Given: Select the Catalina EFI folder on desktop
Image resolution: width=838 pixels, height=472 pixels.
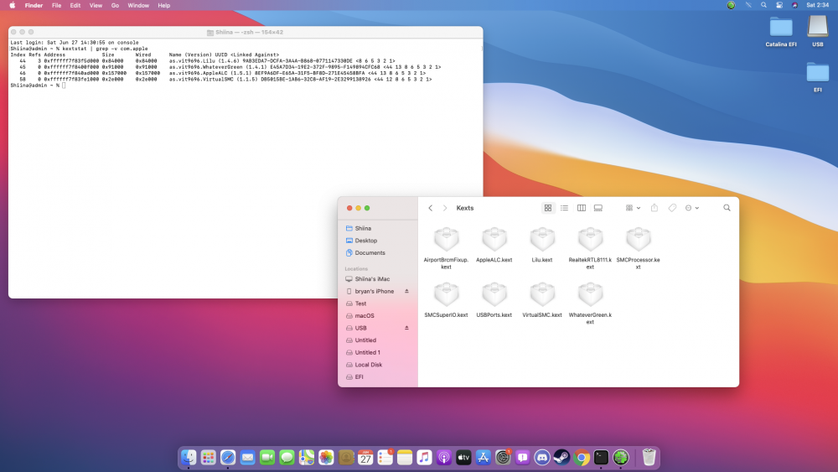Looking at the screenshot, I should [x=781, y=32].
